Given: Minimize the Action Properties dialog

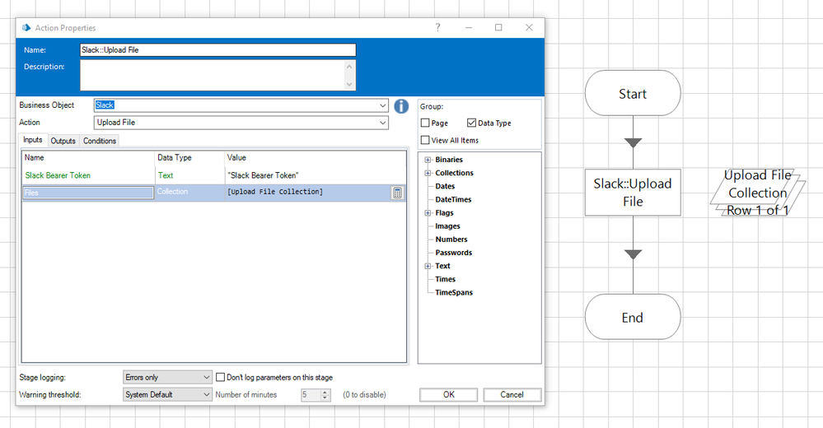Looking at the screenshot, I should tap(468, 27).
